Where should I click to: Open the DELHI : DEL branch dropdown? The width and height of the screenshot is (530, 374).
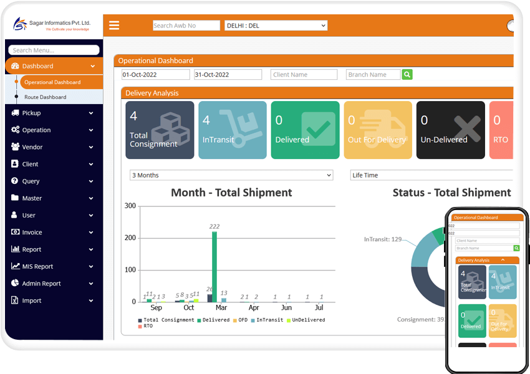(276, 26)
